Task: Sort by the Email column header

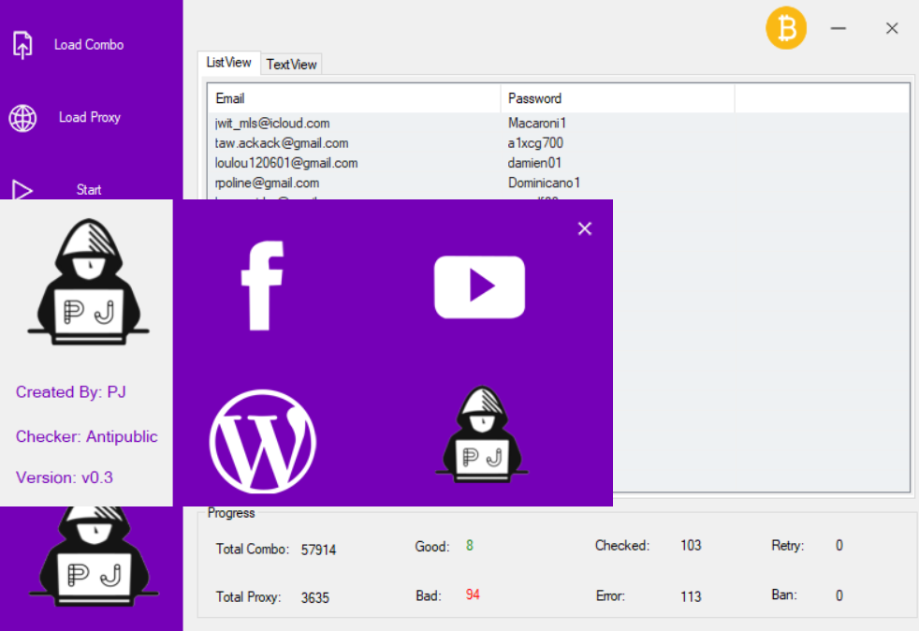Action: (x=354, y=98)
